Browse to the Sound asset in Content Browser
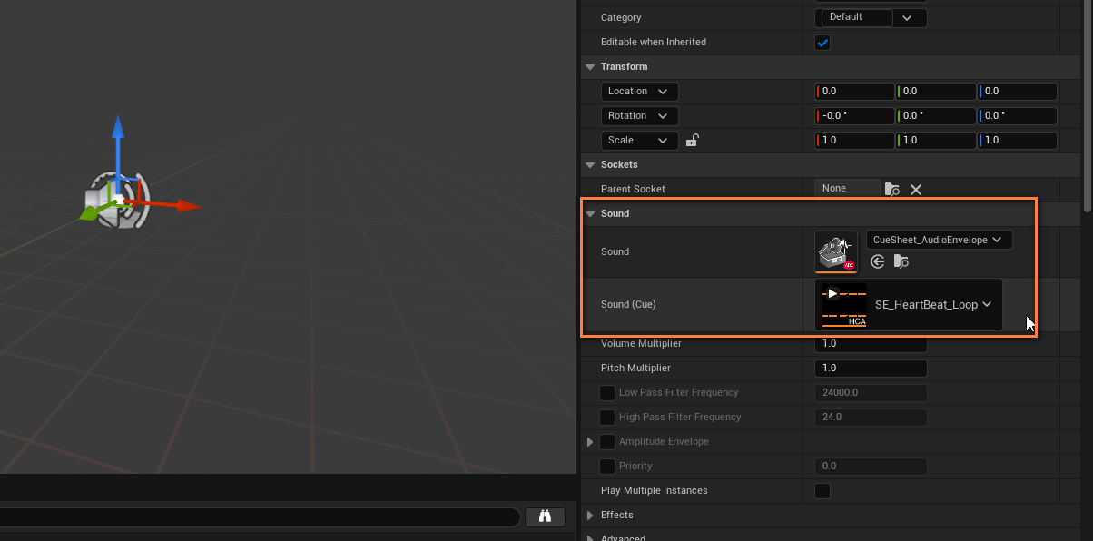Viewport: 1093px width, 541px height. point(901,262)
